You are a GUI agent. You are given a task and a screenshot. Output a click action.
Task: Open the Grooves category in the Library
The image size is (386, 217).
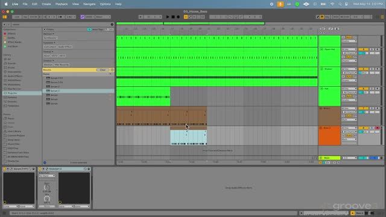click(12, 102)
